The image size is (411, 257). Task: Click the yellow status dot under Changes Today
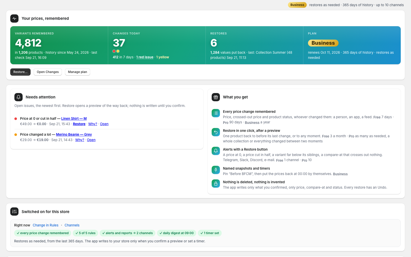118,51
